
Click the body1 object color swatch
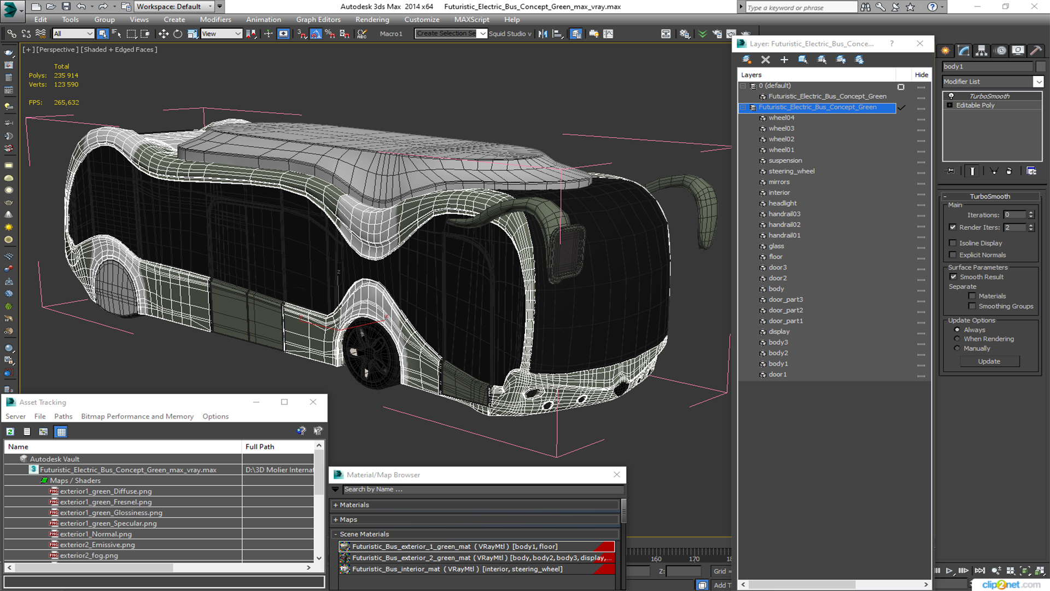tap(1040, 66)
